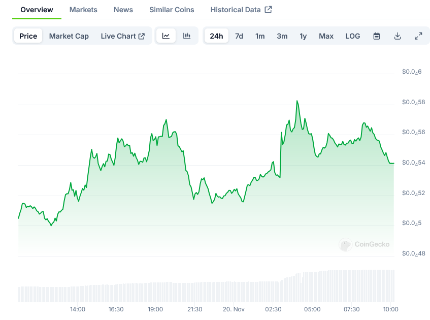Click the 07:30 time axis label
430x320 pixels.
pos(352,309)
